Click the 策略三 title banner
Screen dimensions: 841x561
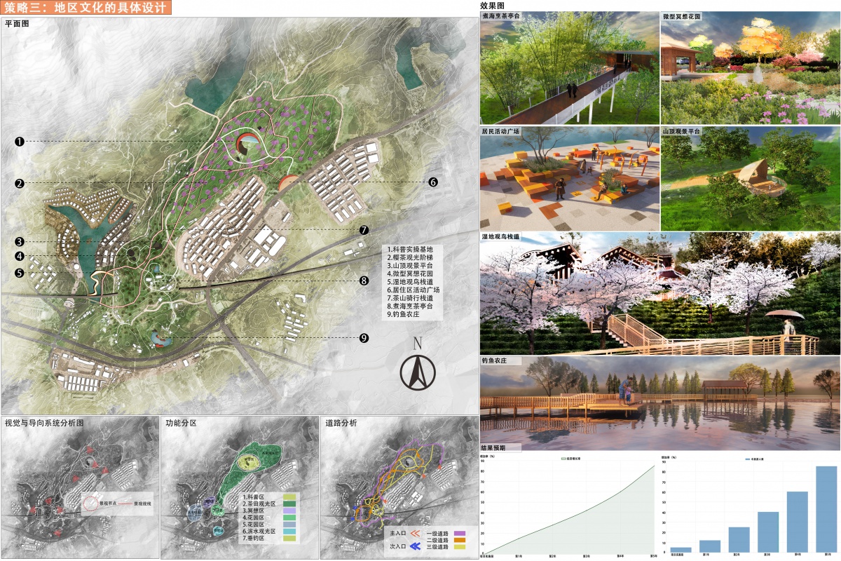[86, 8]
